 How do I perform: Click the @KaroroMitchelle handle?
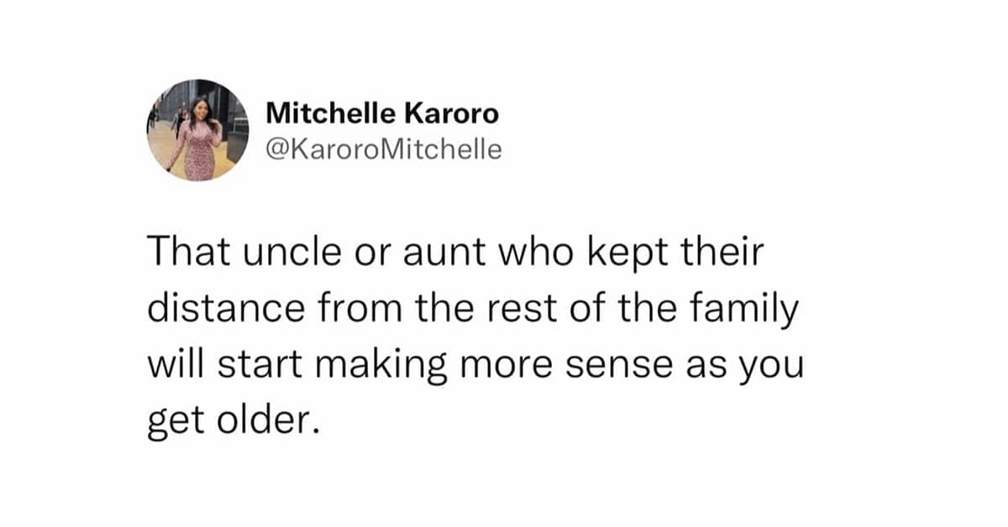coord(383,150)
